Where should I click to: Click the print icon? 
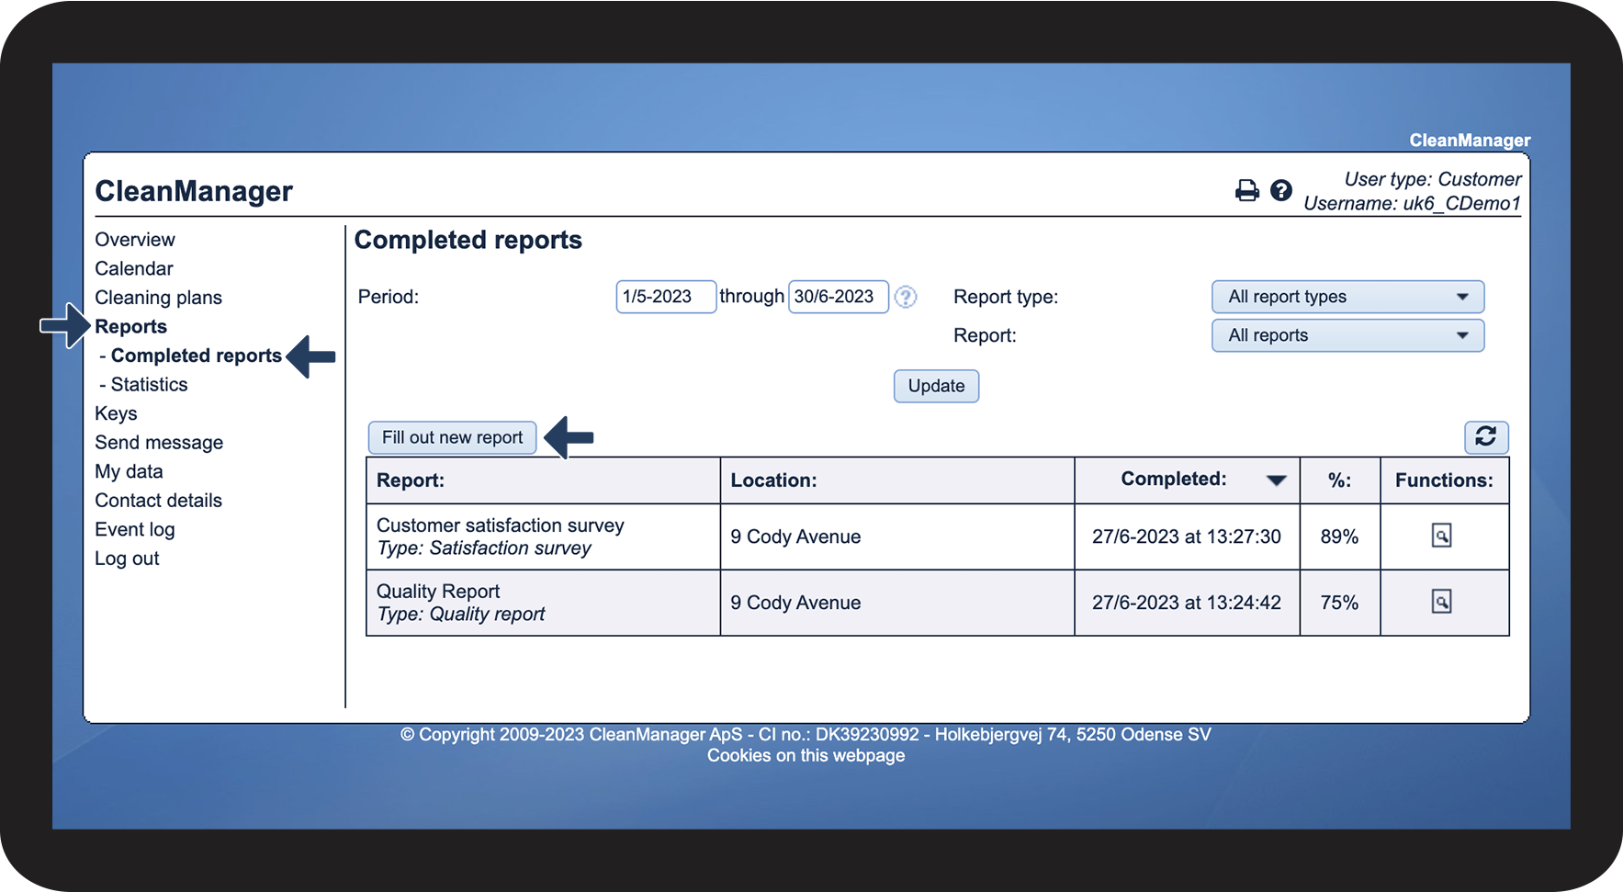(x=1246, y=190)
